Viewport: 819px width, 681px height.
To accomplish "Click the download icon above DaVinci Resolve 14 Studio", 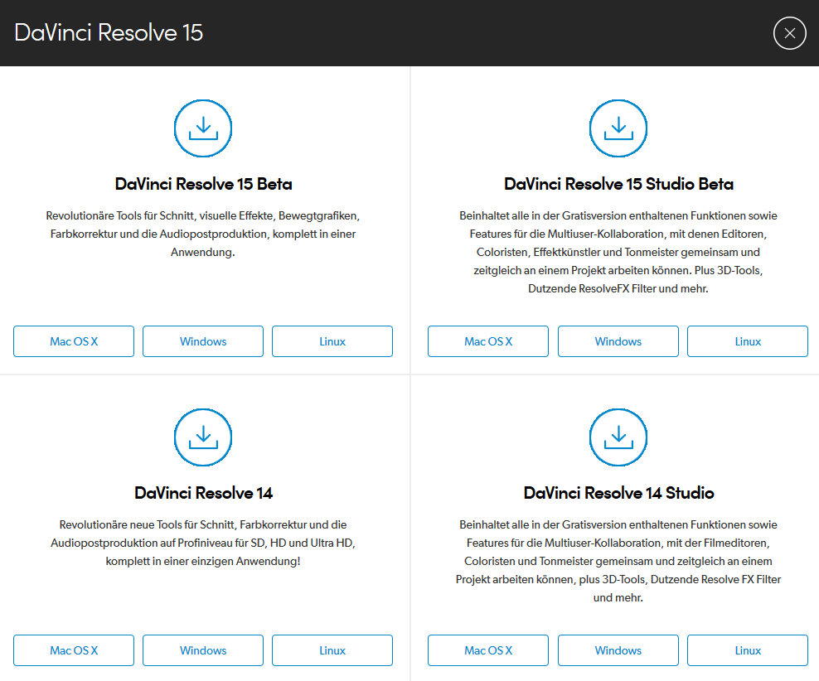I will tap(618, 437).
